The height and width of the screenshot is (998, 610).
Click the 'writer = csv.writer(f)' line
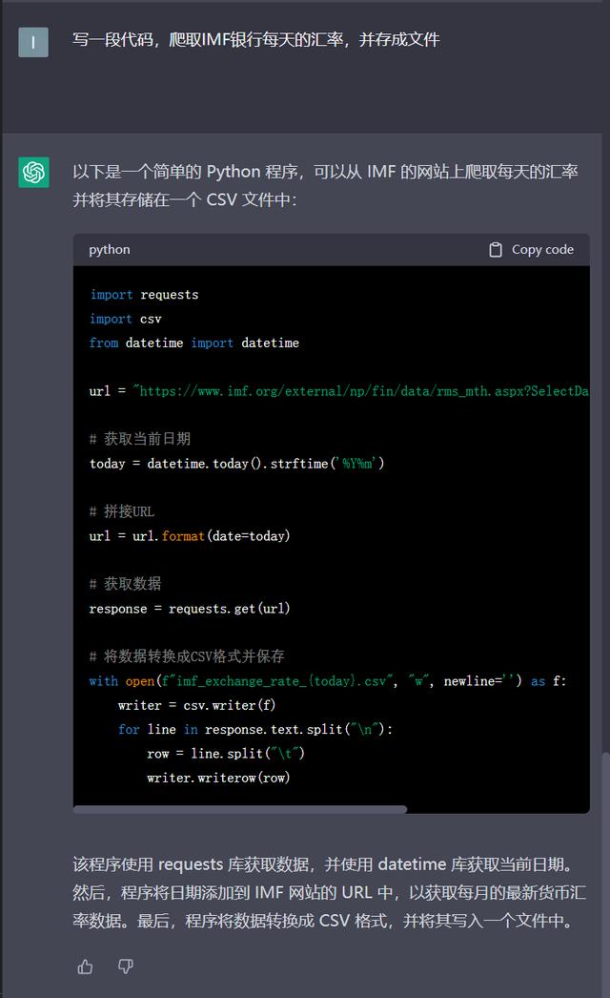[x=196, y=705]
